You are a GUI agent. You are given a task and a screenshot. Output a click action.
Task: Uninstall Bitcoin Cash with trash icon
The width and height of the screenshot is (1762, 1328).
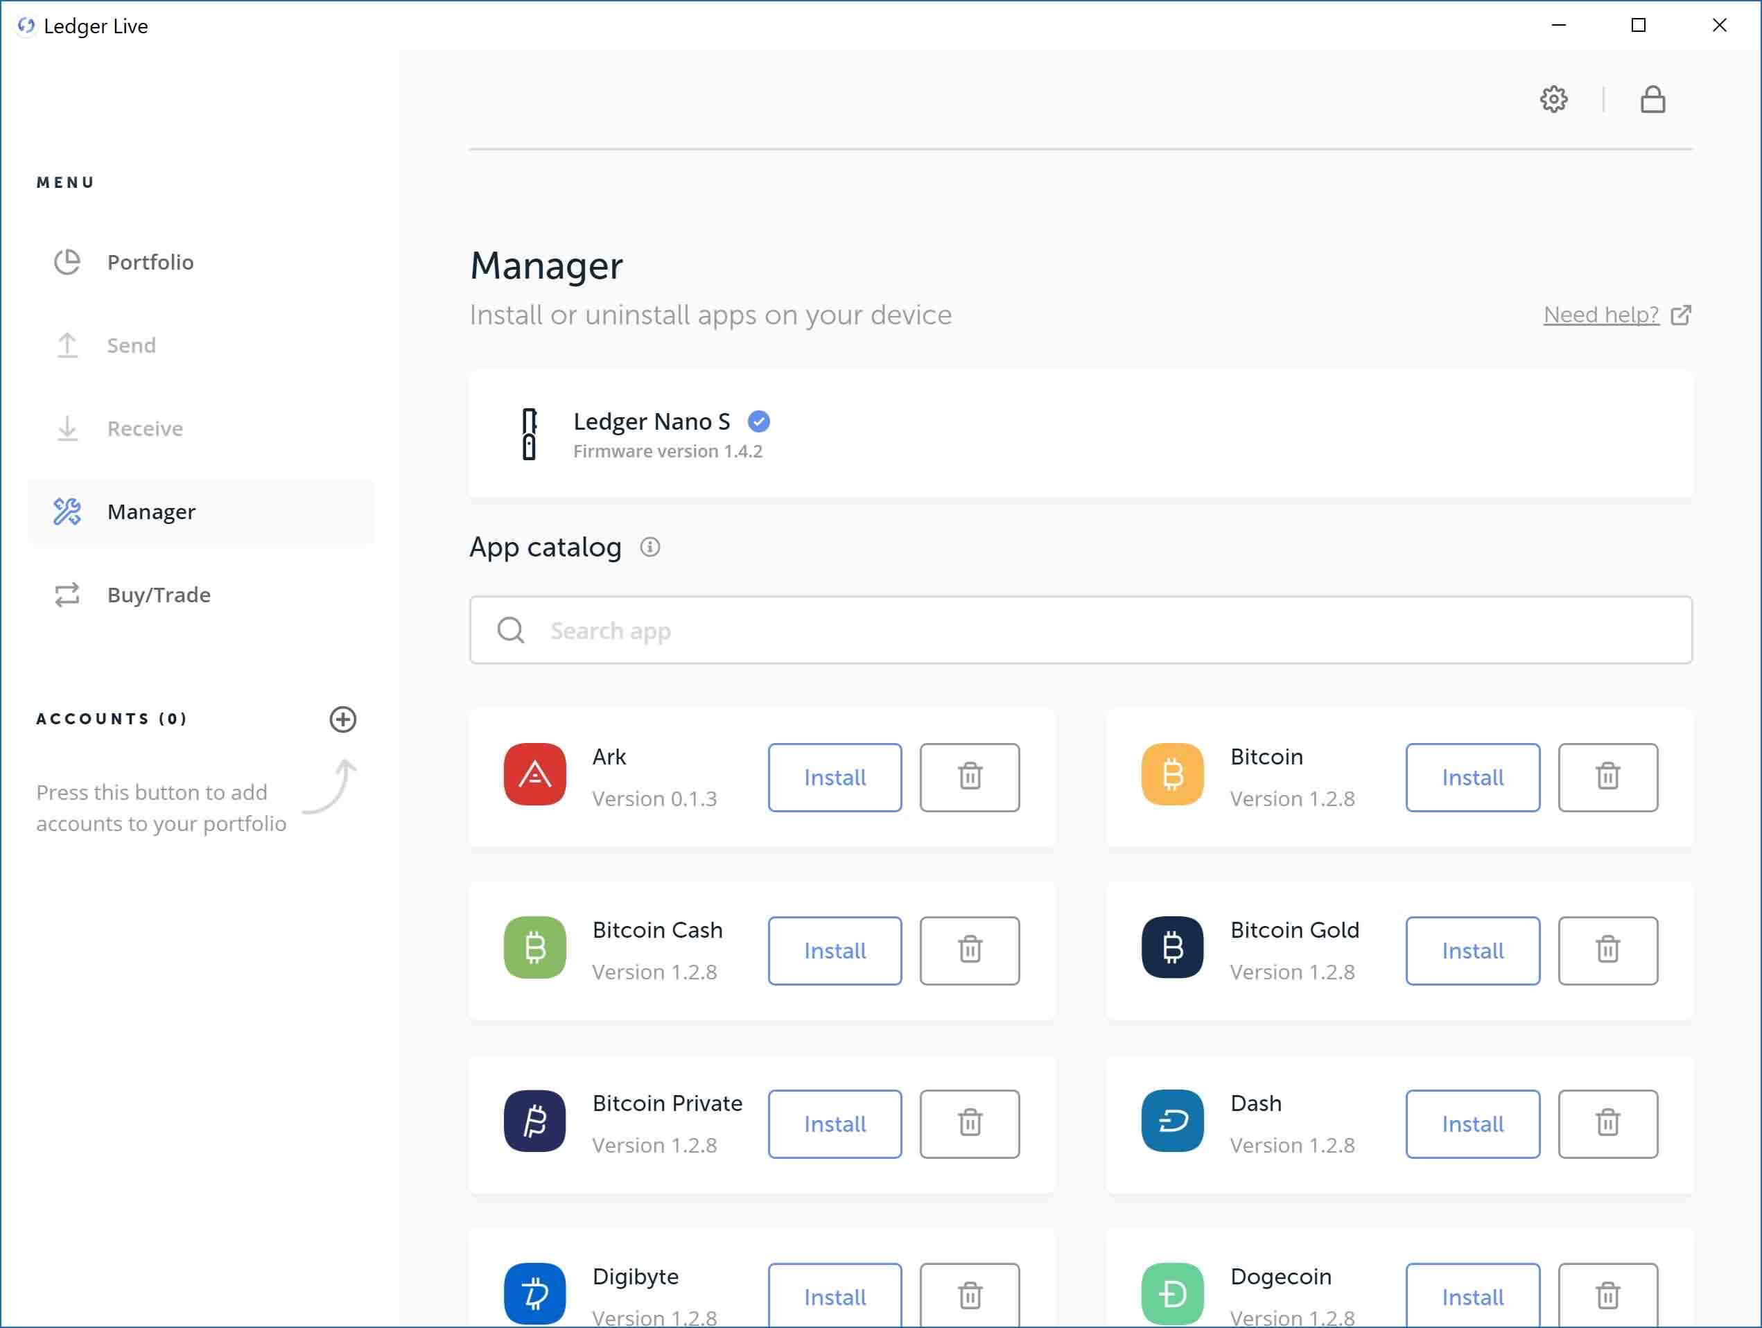pyautogui.click(x=970, y=951)
